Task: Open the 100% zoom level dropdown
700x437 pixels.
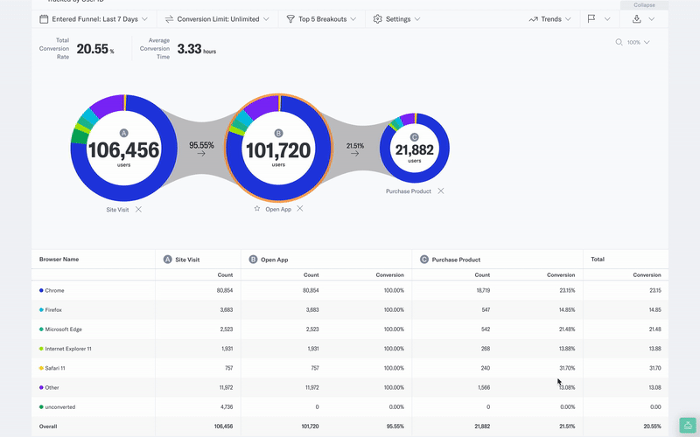Action: click(639, 42)
